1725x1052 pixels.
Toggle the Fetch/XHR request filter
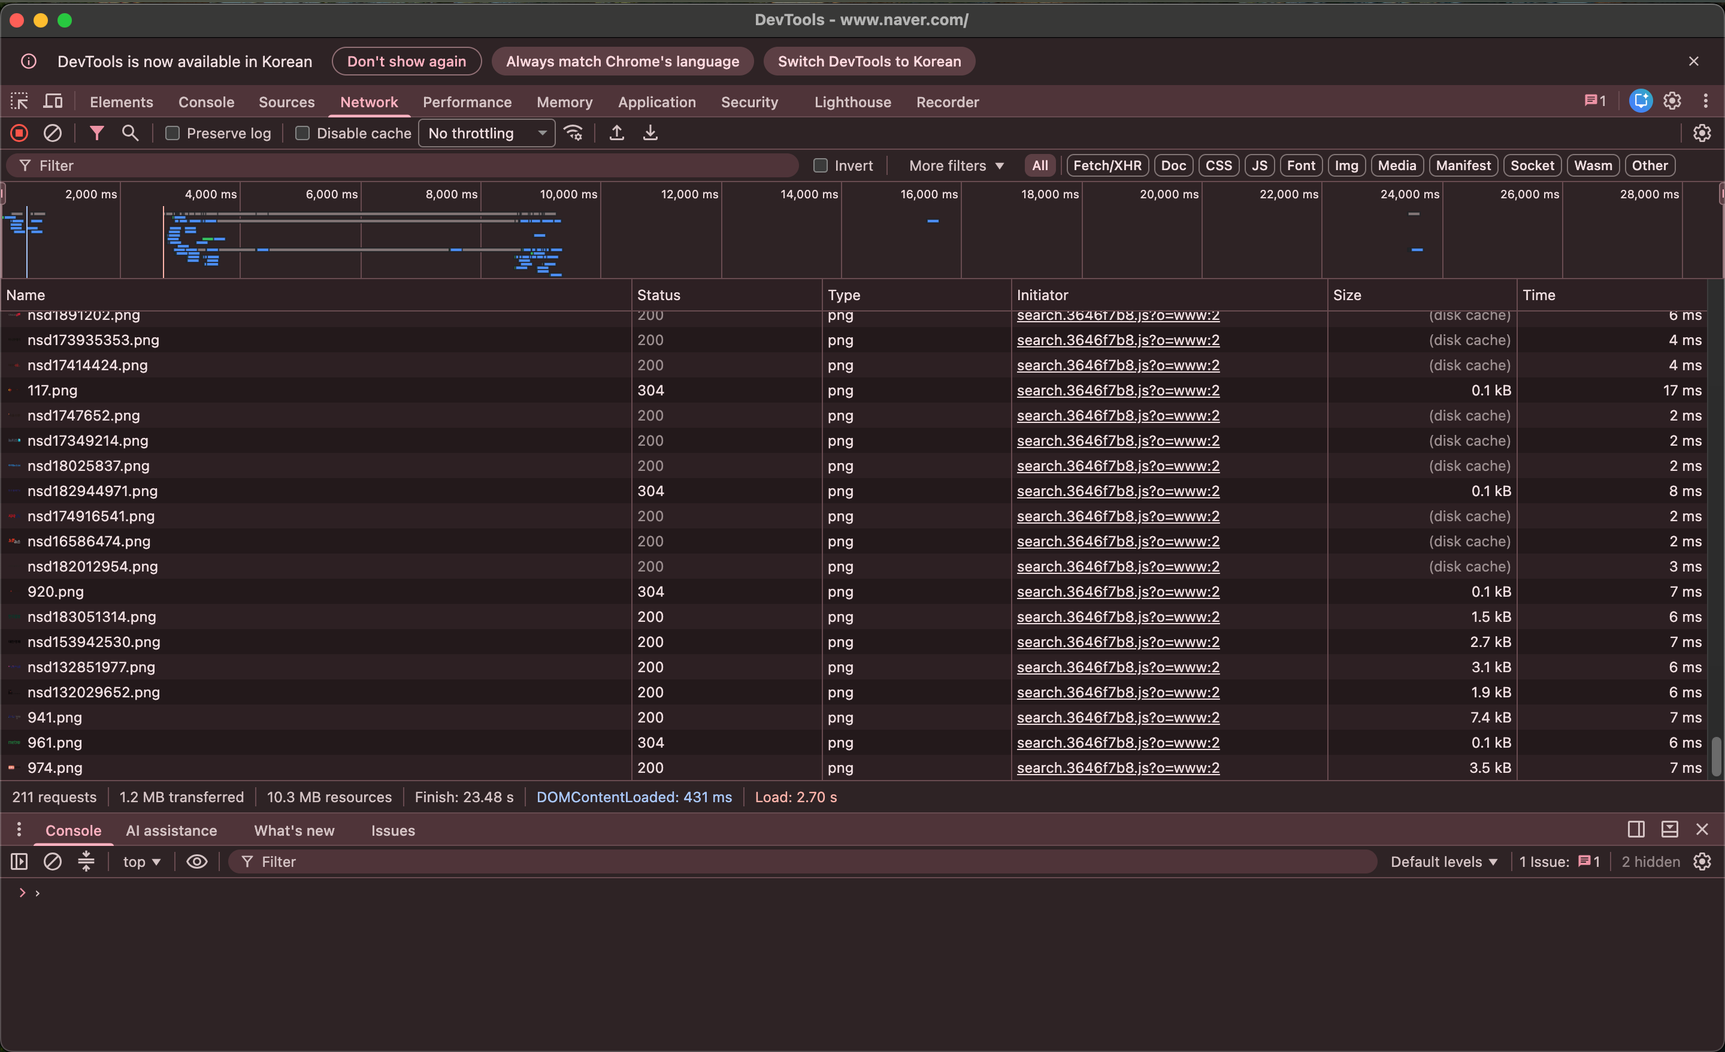click(1107, 165)
